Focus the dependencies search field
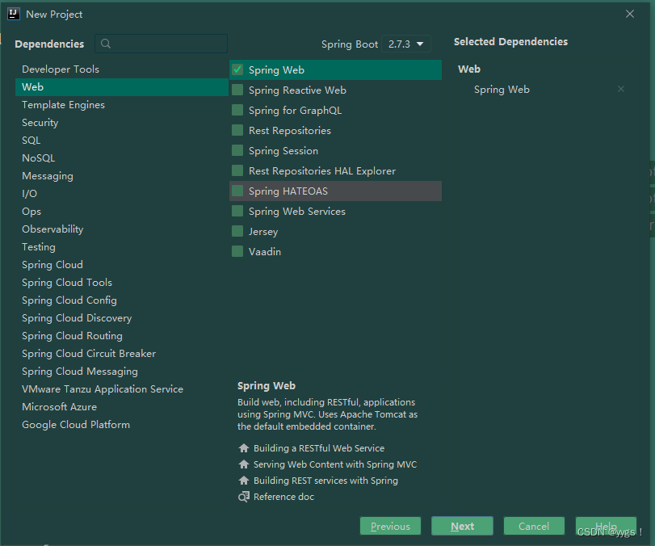 coord(162,44)
